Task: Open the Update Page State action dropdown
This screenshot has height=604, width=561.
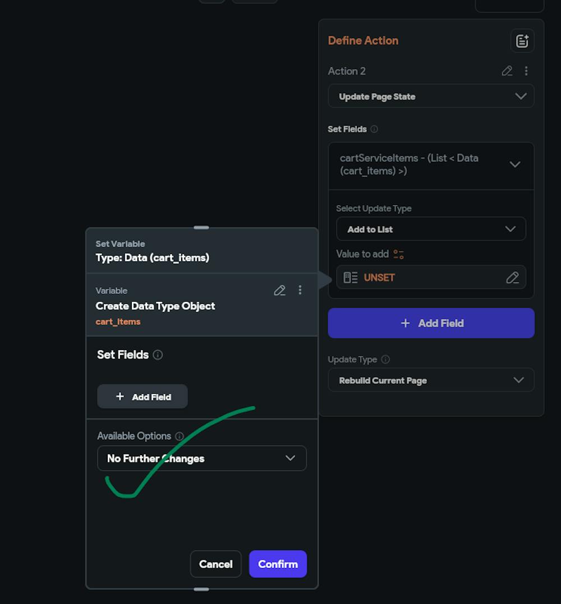Action: click(431, 96)
